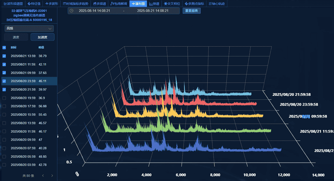Expand the 高频 frequency dropdown
The width and height of the screenshot is (334, 181).
pyautogui.click(x=29, y=28)
